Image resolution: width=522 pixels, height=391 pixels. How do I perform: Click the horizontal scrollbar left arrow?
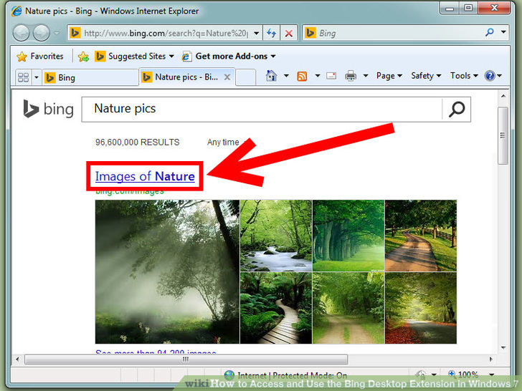pyautogui.click(x=18, y=359)
